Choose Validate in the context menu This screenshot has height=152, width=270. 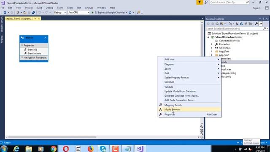pyautogui.click(x=189, y=87)
